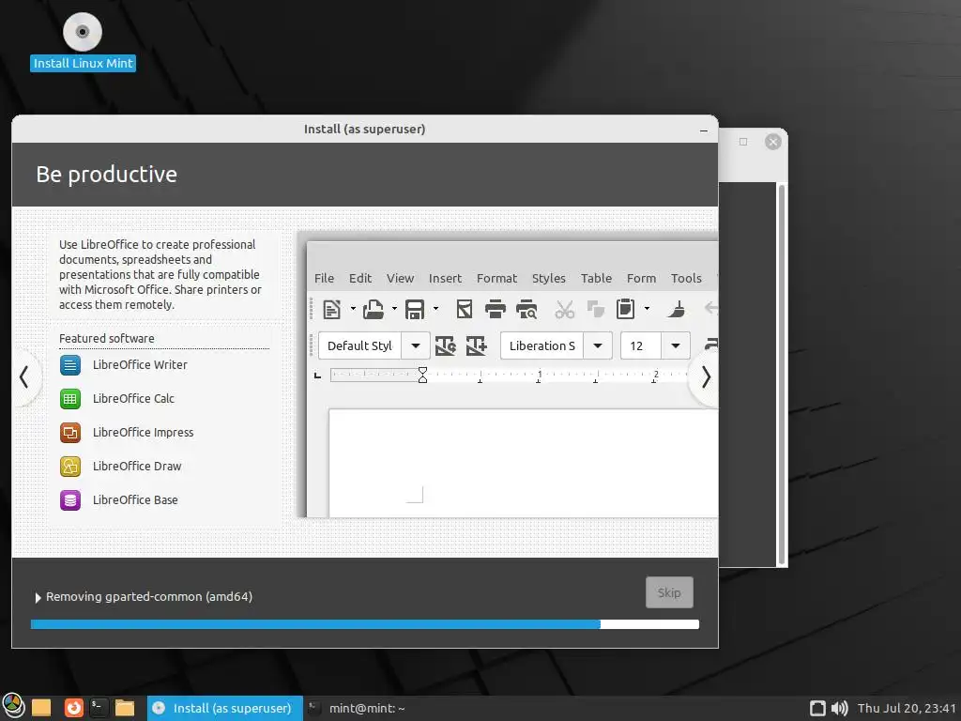Click the LibreOffice Impress icon
The width and height of the screenshot is (961, 721).
pos(70,432)
